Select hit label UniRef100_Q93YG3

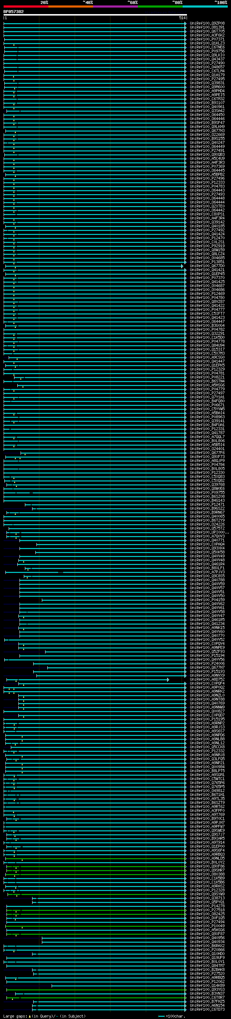tap(207, 990)
